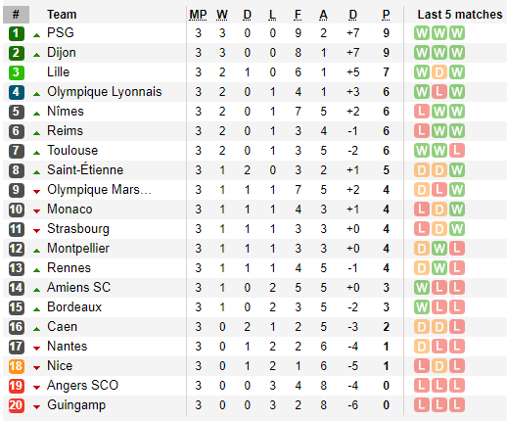
Task: Click the green rank 1 badge
Action: (16, 33)
